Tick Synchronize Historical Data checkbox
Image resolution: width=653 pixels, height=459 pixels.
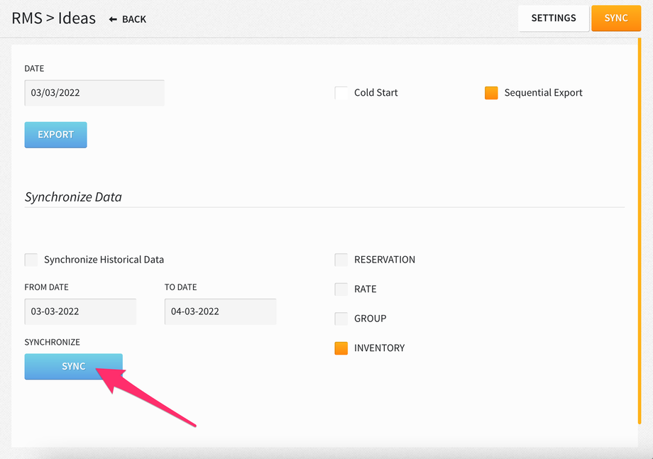coord(31,260)
